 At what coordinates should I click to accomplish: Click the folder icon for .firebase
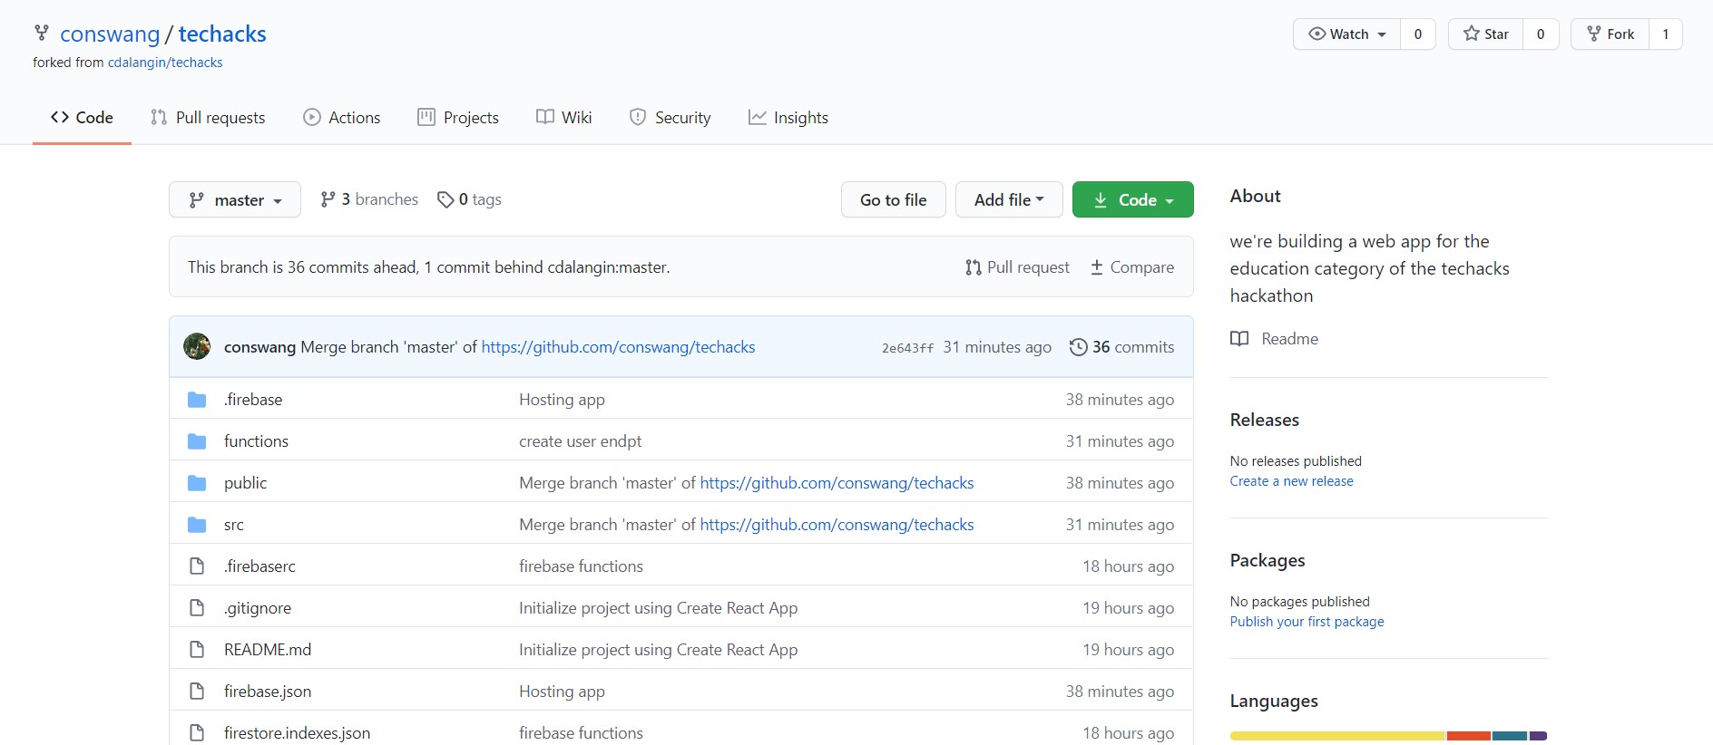[x=197, y=400]
